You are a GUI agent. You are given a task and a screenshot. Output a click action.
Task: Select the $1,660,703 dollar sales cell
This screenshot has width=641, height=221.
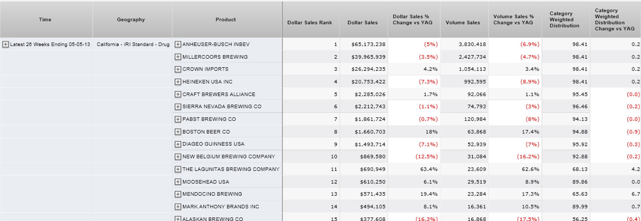point(364,132)
